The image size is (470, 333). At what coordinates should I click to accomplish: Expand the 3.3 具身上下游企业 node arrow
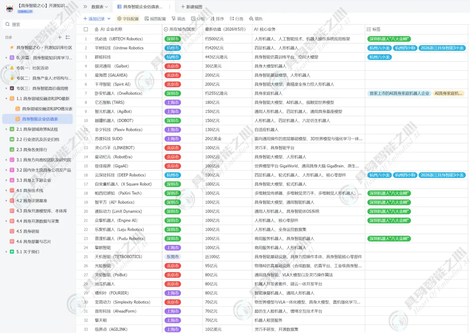(6, 180)
